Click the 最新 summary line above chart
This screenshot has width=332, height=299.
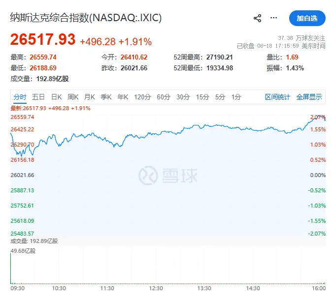[50, 108]
